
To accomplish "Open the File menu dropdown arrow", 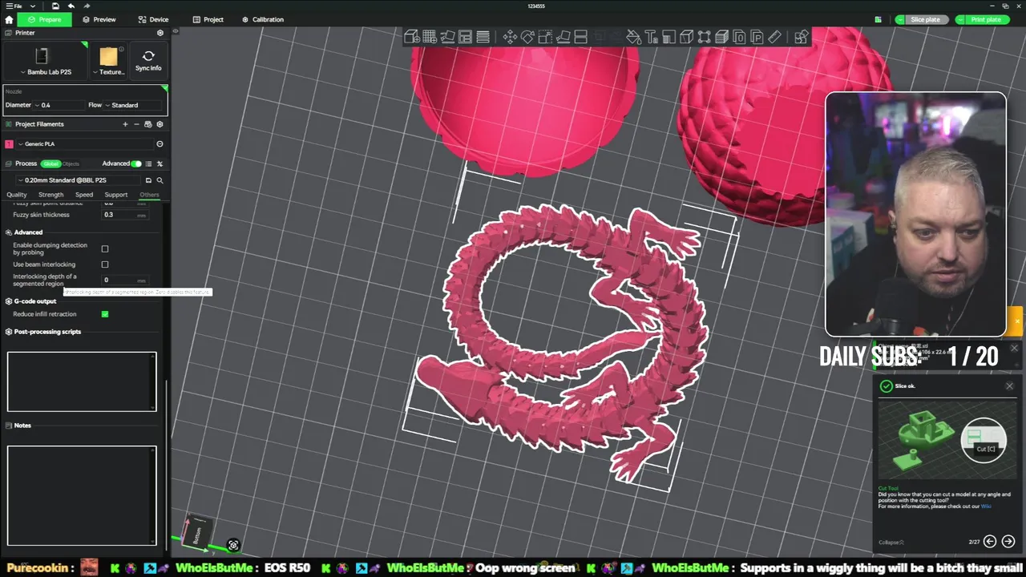I will point(31,6).
